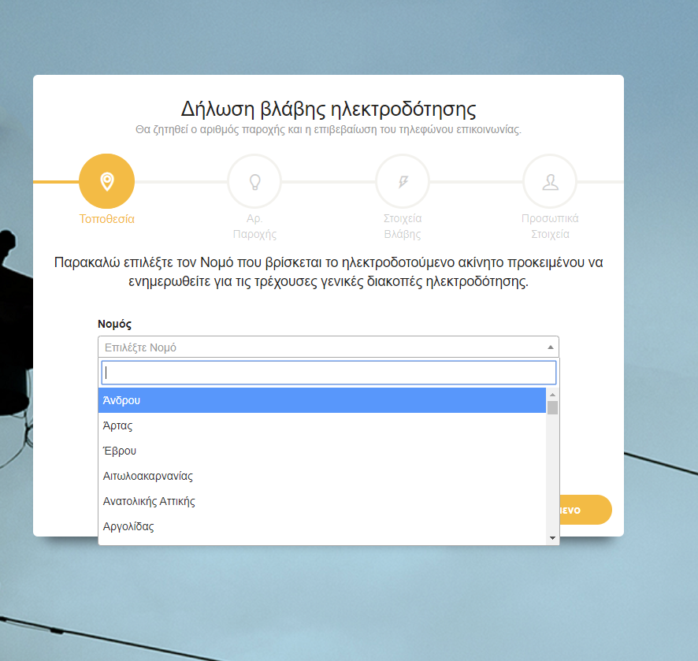Collapse the Επιλέξτε Νομό dropdown
698x661 pixels.
coord(315,347)
